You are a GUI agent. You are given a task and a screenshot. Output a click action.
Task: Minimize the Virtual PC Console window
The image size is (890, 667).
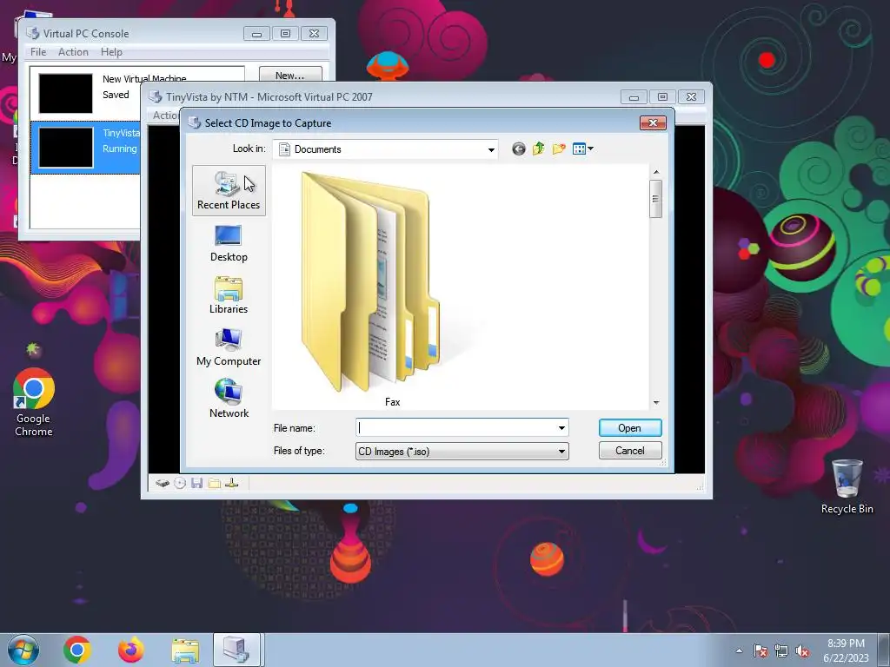point(256,34)
